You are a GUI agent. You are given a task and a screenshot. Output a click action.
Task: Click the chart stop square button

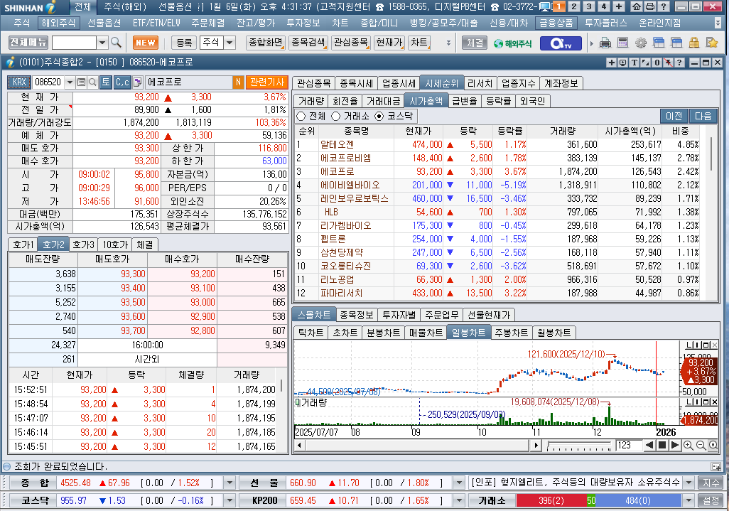(662, 446)
